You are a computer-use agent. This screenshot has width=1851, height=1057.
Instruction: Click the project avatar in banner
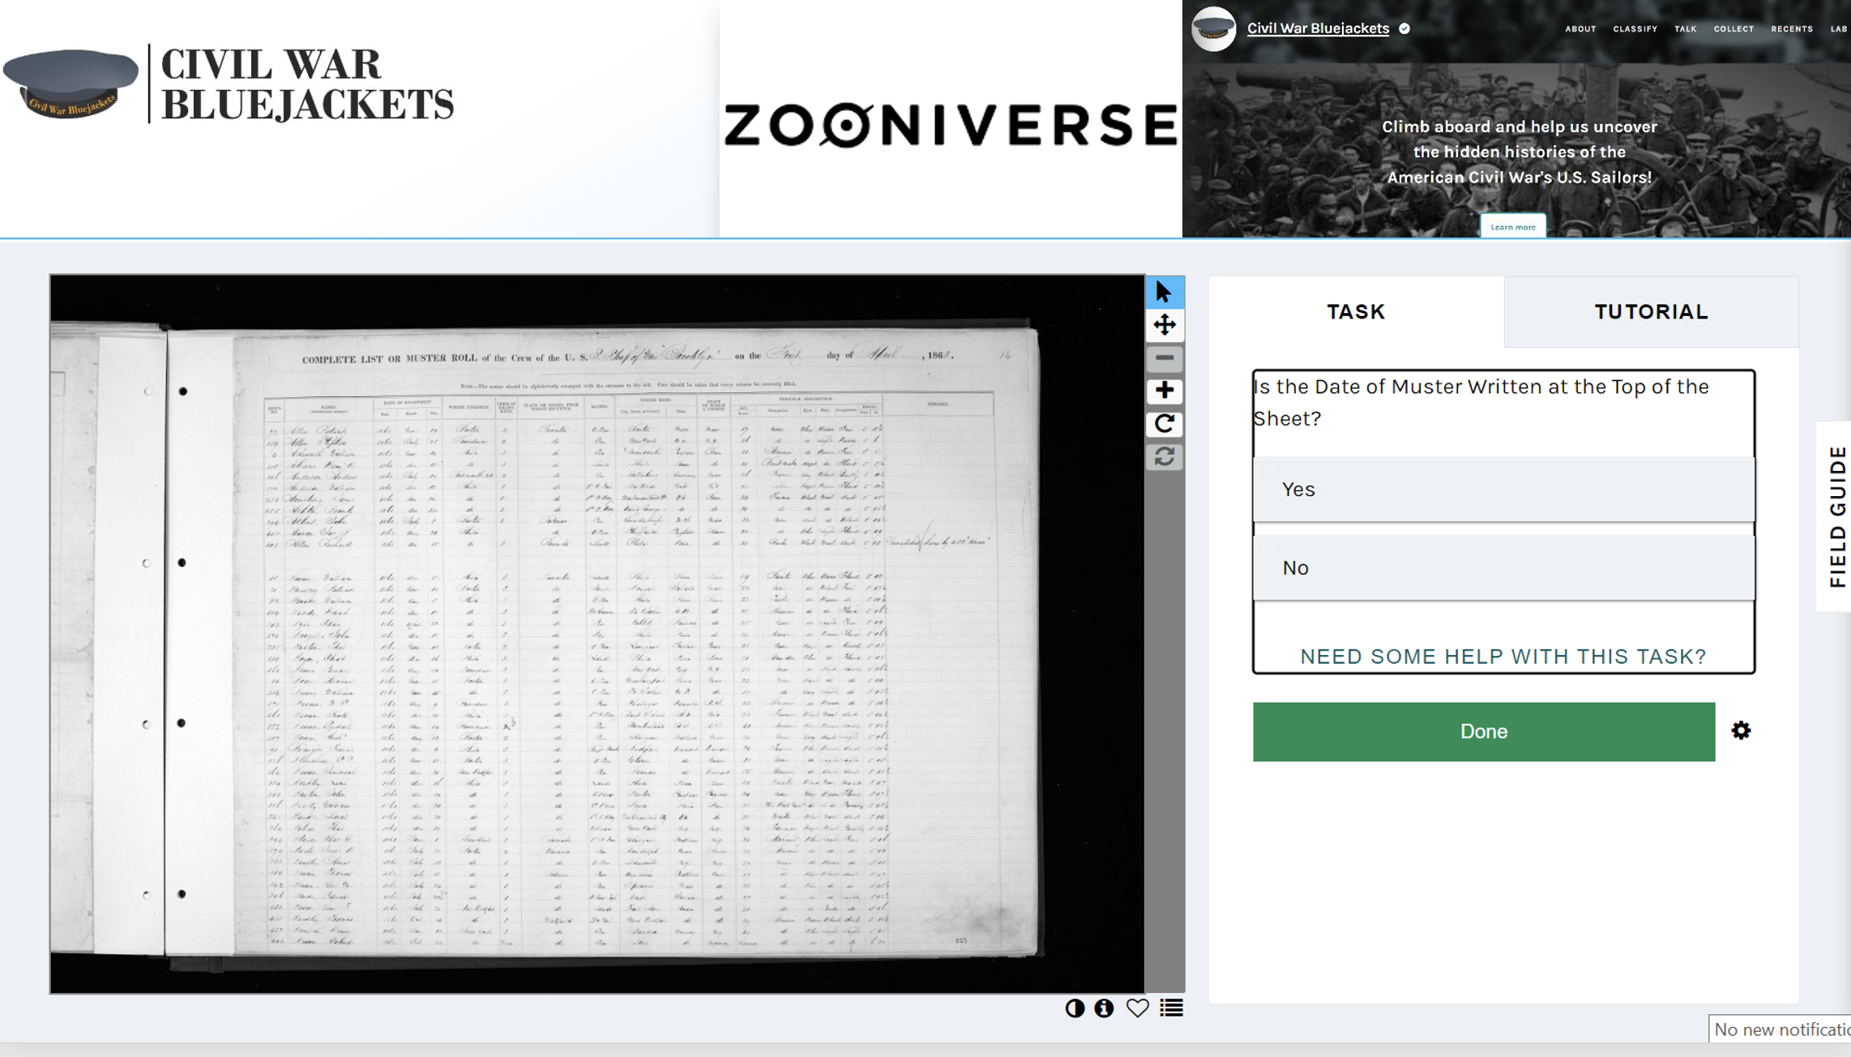1213,28
